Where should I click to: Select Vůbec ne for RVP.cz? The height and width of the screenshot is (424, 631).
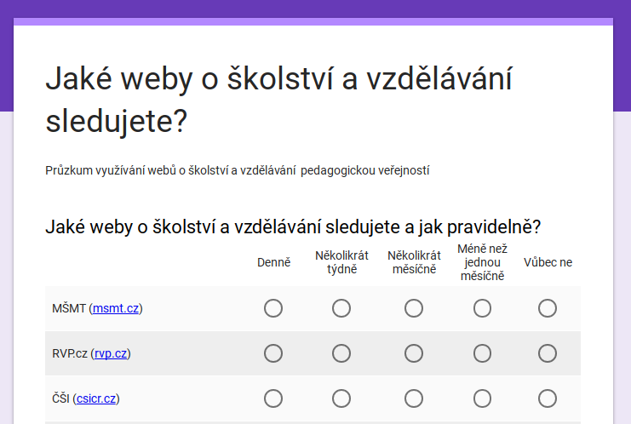[548, 353]
